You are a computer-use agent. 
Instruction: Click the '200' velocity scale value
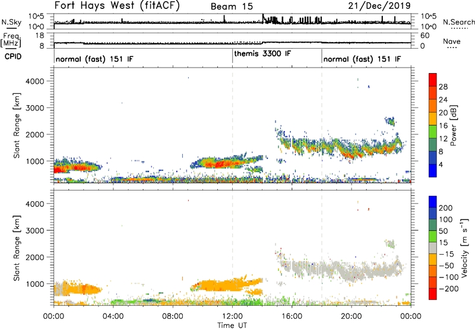click(446, 208)
